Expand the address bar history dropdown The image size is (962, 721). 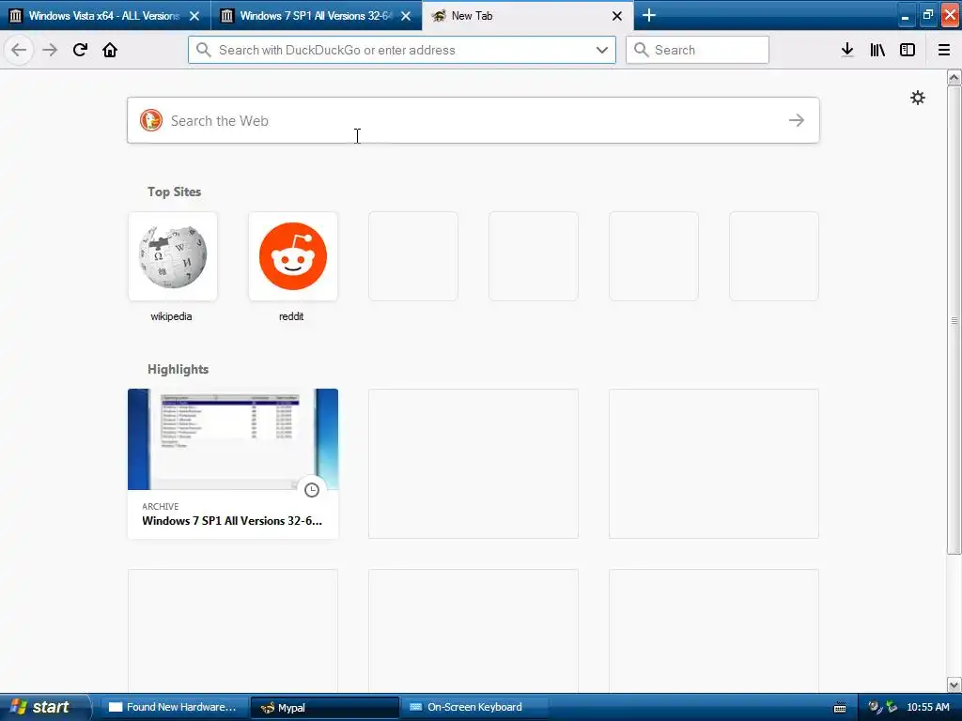click(x=602, y=50)
